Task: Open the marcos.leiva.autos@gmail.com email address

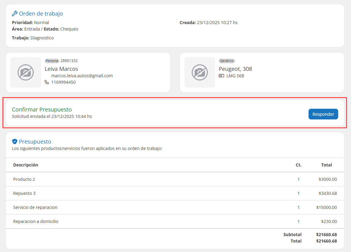Action: tap(82, 76)
